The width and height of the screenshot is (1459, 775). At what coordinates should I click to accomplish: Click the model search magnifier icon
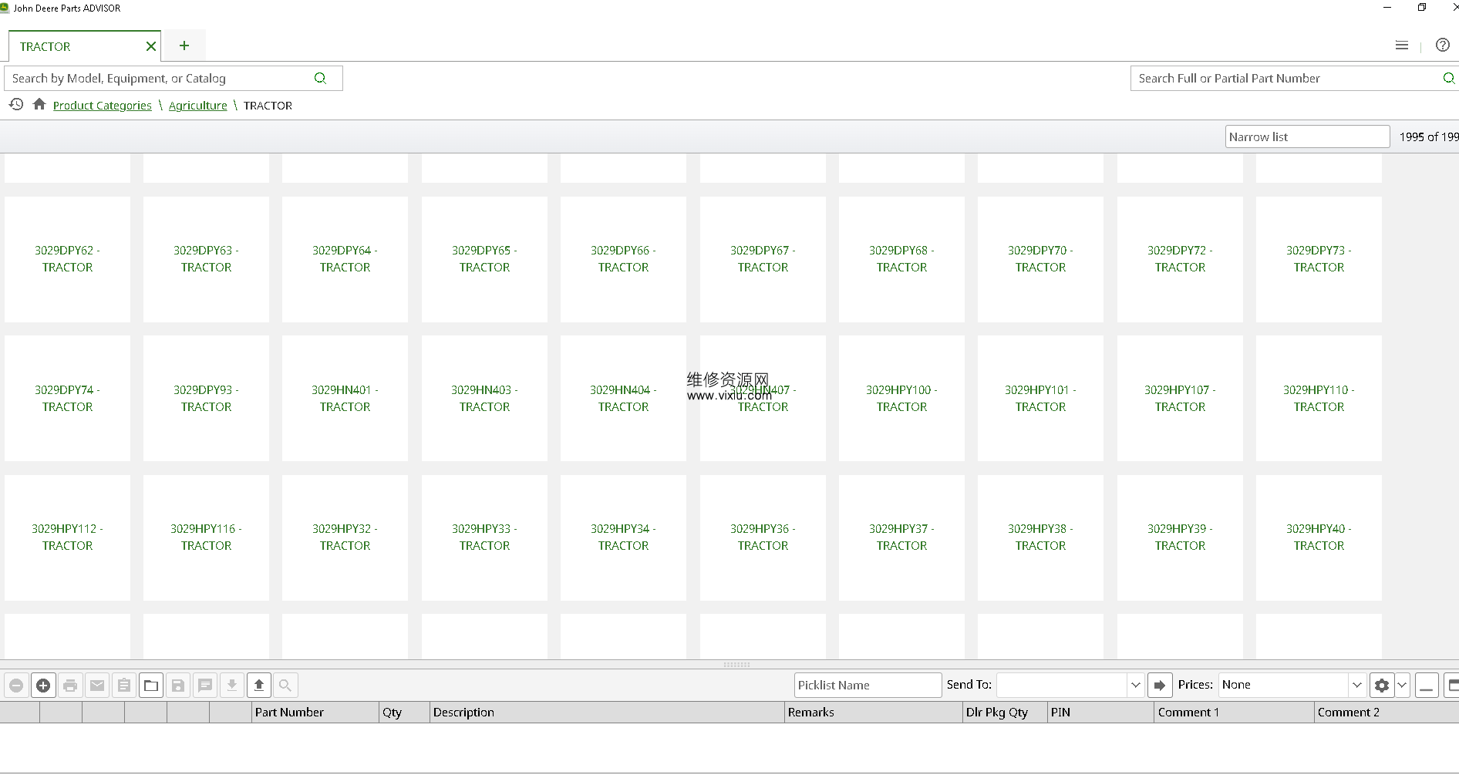click(321, 78)
